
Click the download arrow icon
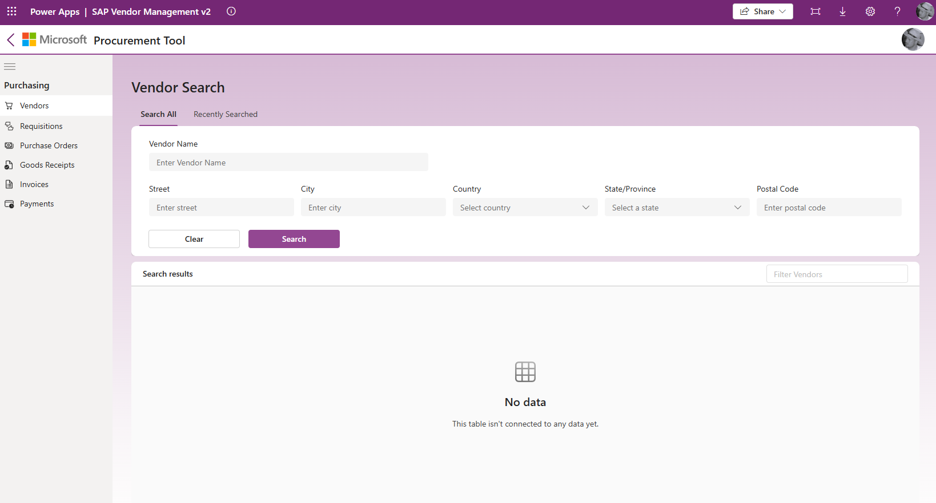click(842, 11)
